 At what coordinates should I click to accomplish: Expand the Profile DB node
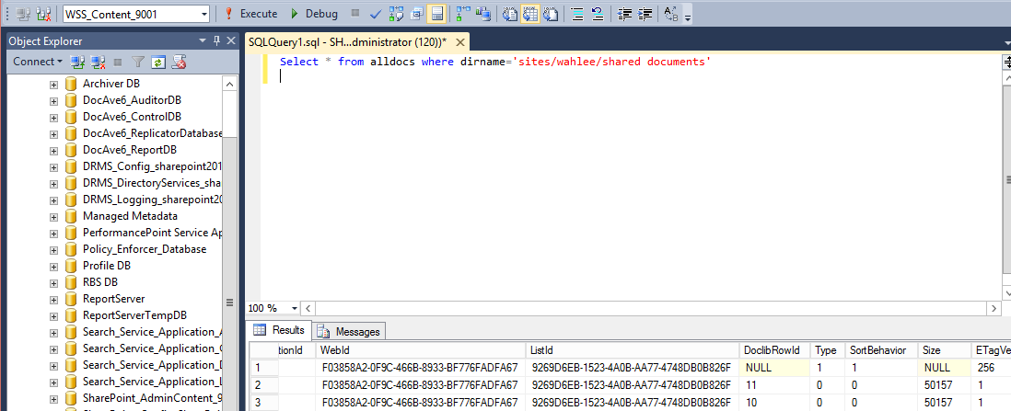click(x=53, y=266)
